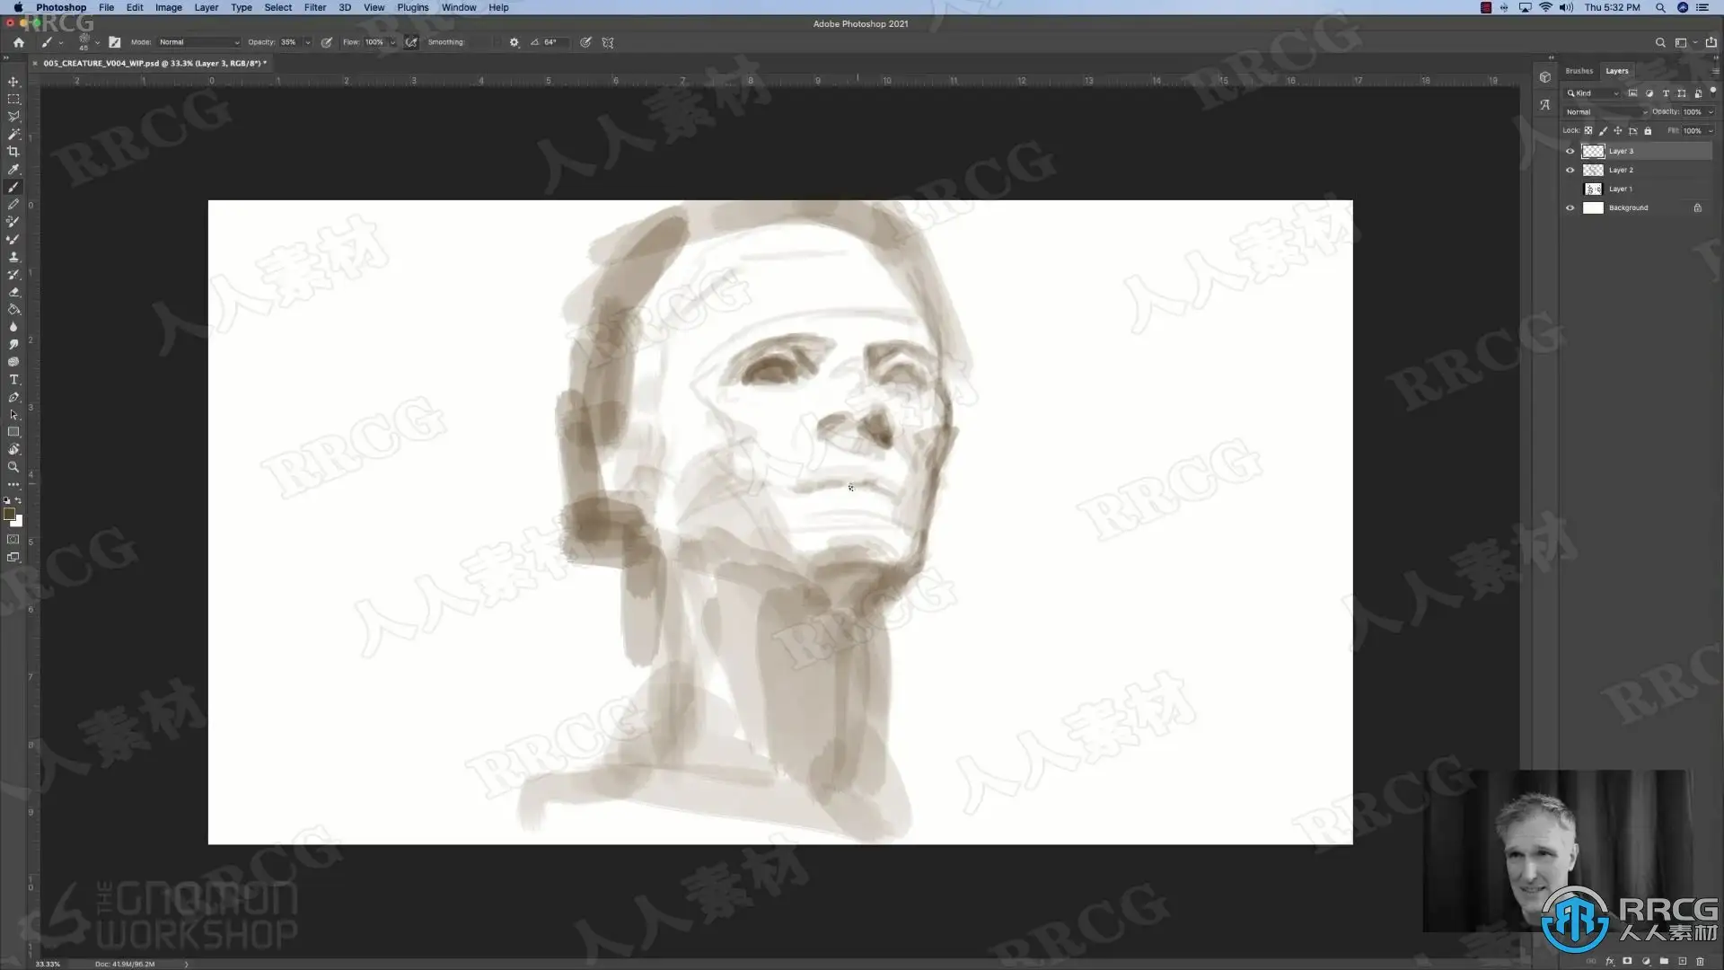The height and width of the screenshot is (970, 1724).
Task: Open the Filter menu
Action: pos(314,7)
